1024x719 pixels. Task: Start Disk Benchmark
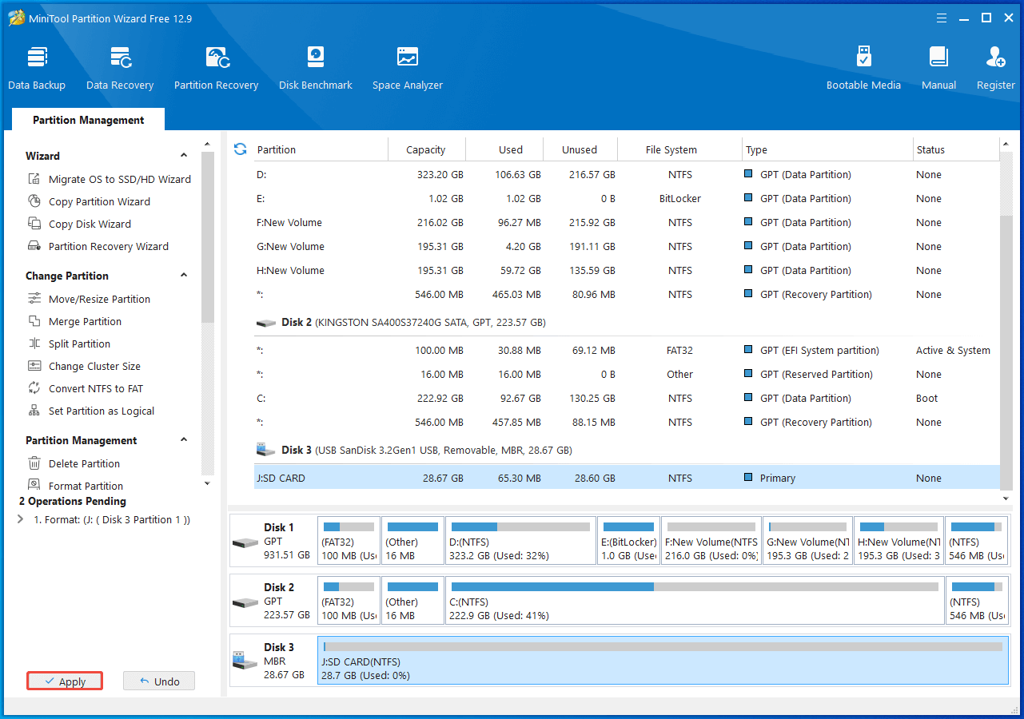tap(315, 66)
